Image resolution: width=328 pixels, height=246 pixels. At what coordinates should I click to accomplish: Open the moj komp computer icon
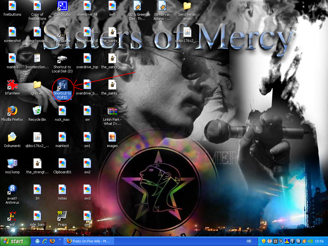(12, 166)
